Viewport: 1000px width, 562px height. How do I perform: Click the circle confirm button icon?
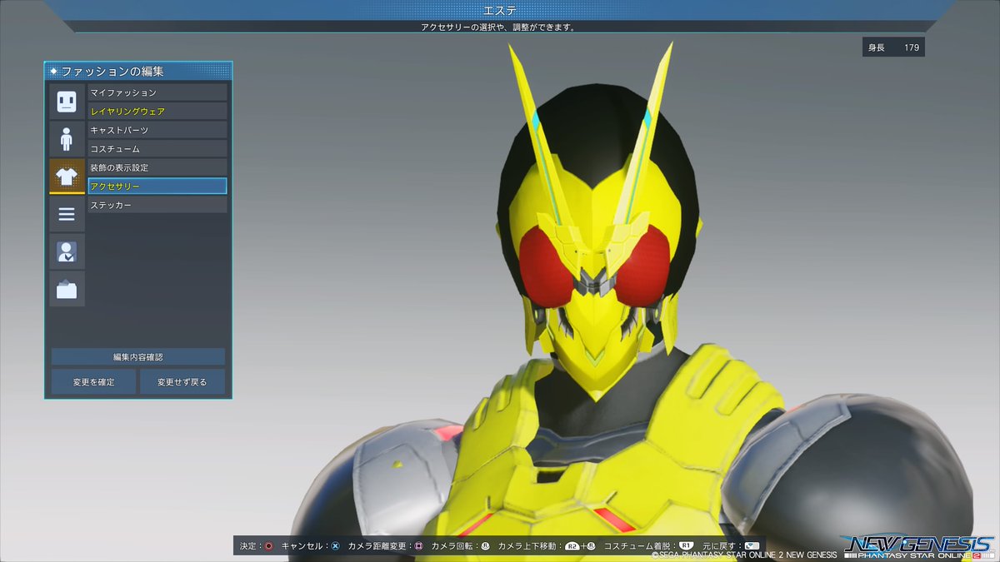click(268, 546)
